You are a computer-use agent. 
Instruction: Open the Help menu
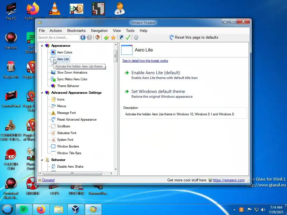pyautogui.click(x=143, y=31)
